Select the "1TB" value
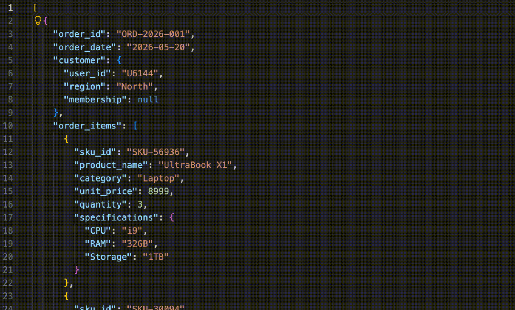This screenshot has width=515, height=310. click(156, 257)
